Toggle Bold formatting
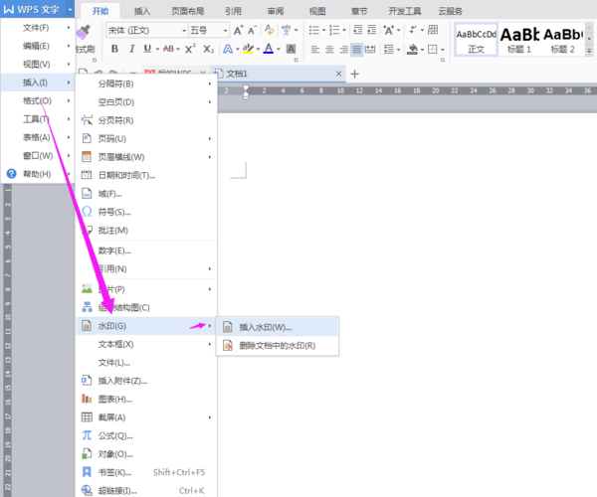The image size is (597, 497). tap(114, 49)
